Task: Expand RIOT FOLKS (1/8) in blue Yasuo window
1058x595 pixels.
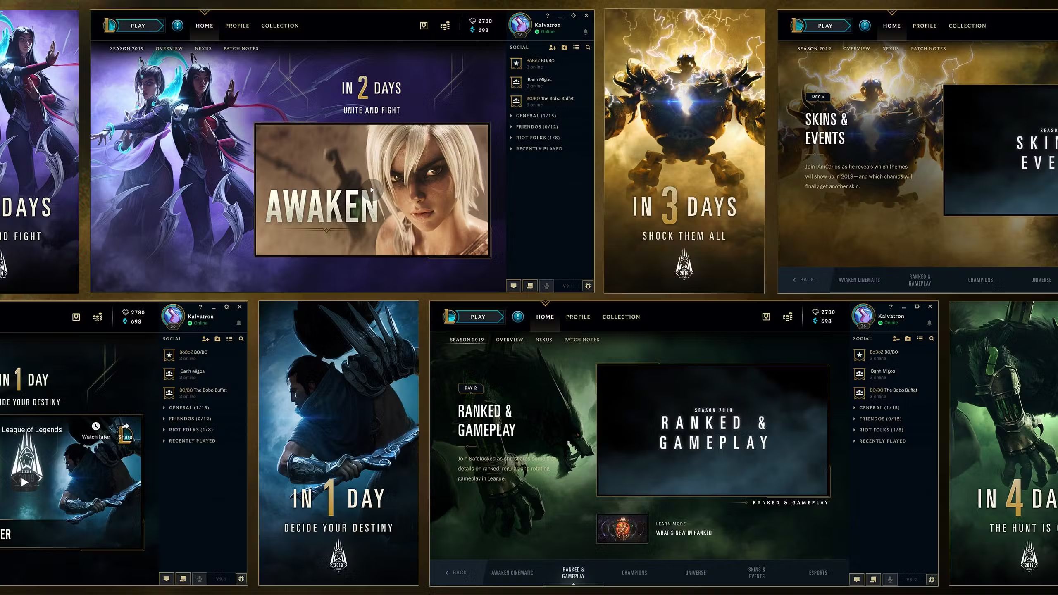Action: (191, 430)
